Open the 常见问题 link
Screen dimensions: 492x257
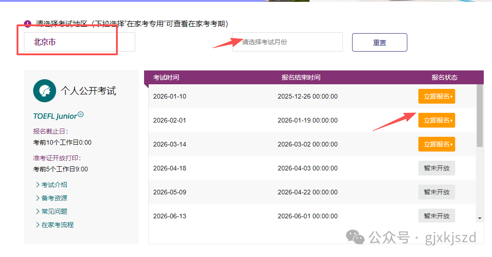click(54, 211)
